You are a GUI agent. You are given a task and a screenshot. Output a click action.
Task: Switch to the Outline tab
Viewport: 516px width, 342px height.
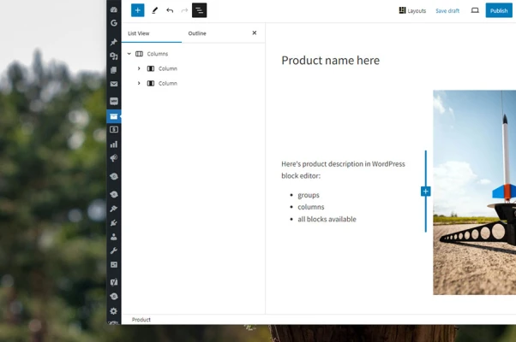click(x=197, y=33)
